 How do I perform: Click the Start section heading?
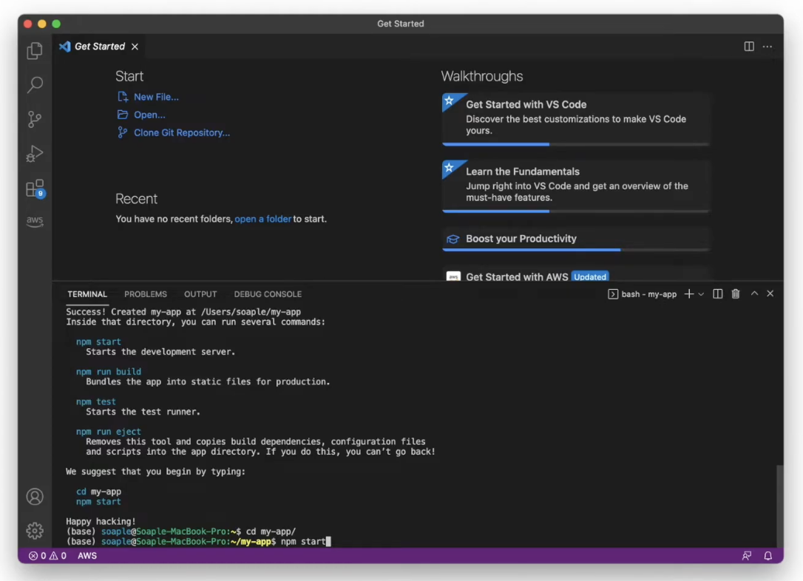(x=129, y=76)
